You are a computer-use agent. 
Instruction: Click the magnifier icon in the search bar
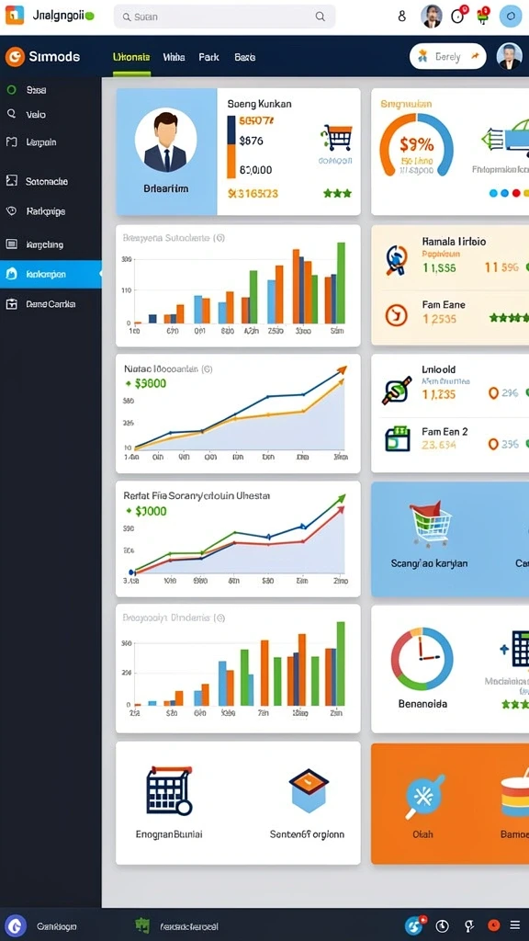click(x=321, y=17)
